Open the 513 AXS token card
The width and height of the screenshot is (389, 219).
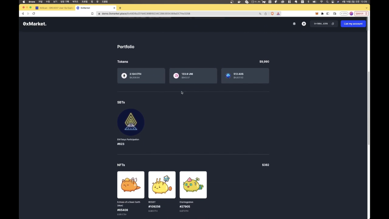[245, 76]
